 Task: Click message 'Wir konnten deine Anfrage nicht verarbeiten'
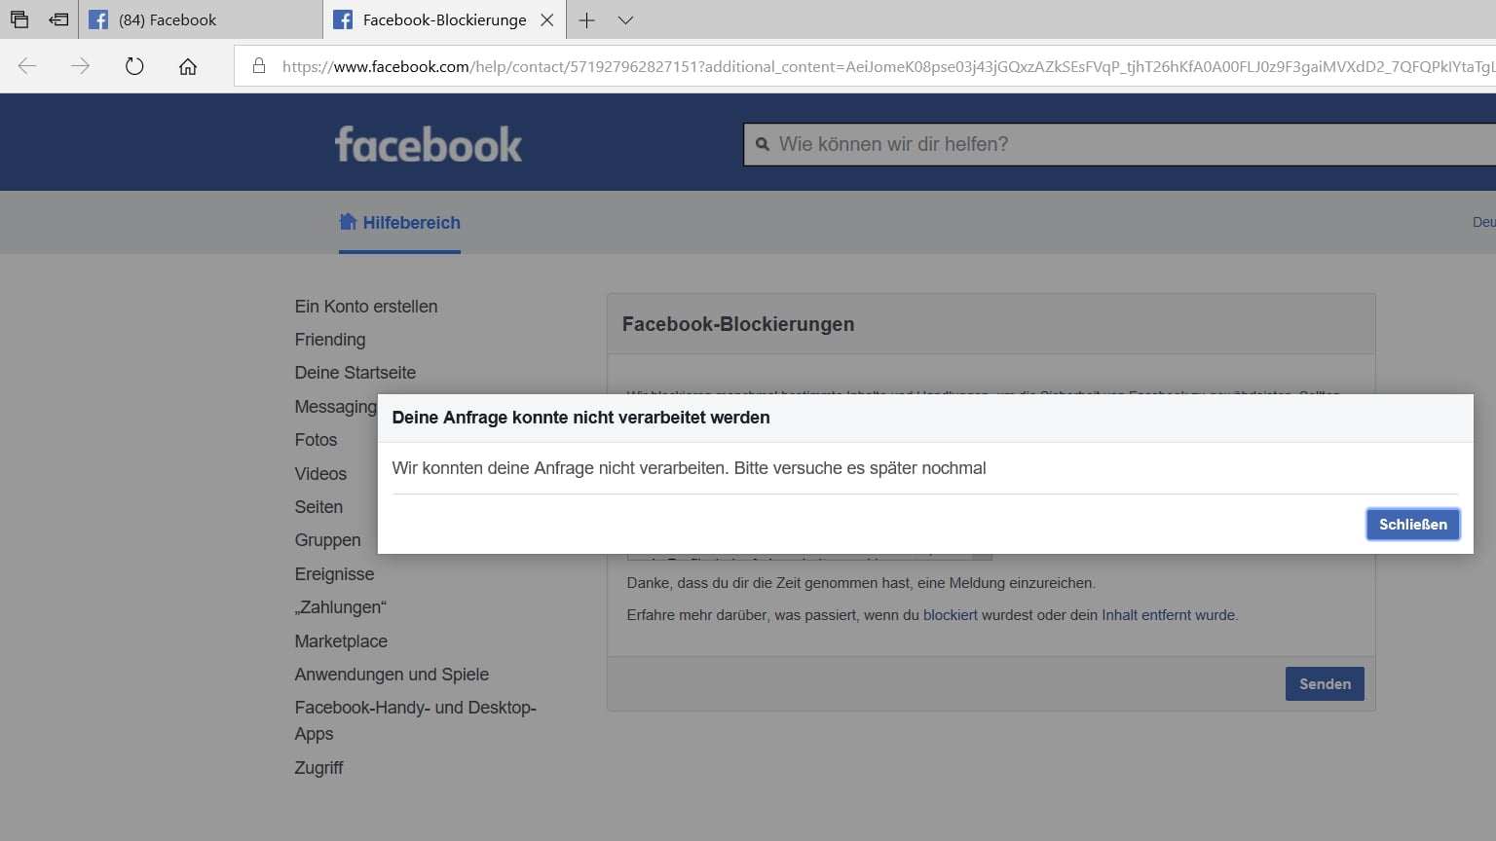pos(559,468)
